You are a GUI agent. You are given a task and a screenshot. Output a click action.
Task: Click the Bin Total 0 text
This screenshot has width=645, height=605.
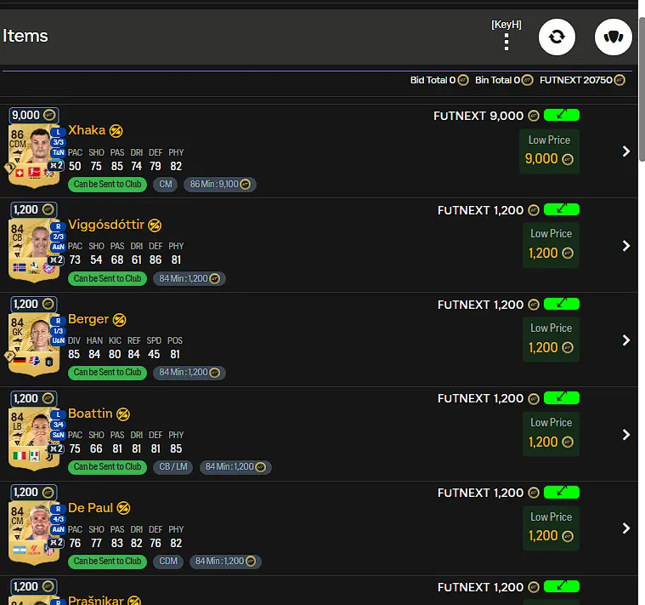point(497,80)
